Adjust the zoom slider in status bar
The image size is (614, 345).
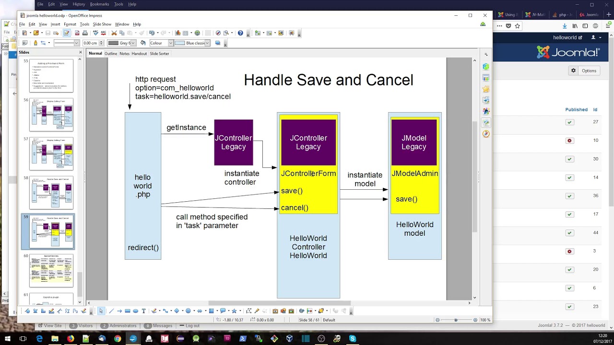456,320
